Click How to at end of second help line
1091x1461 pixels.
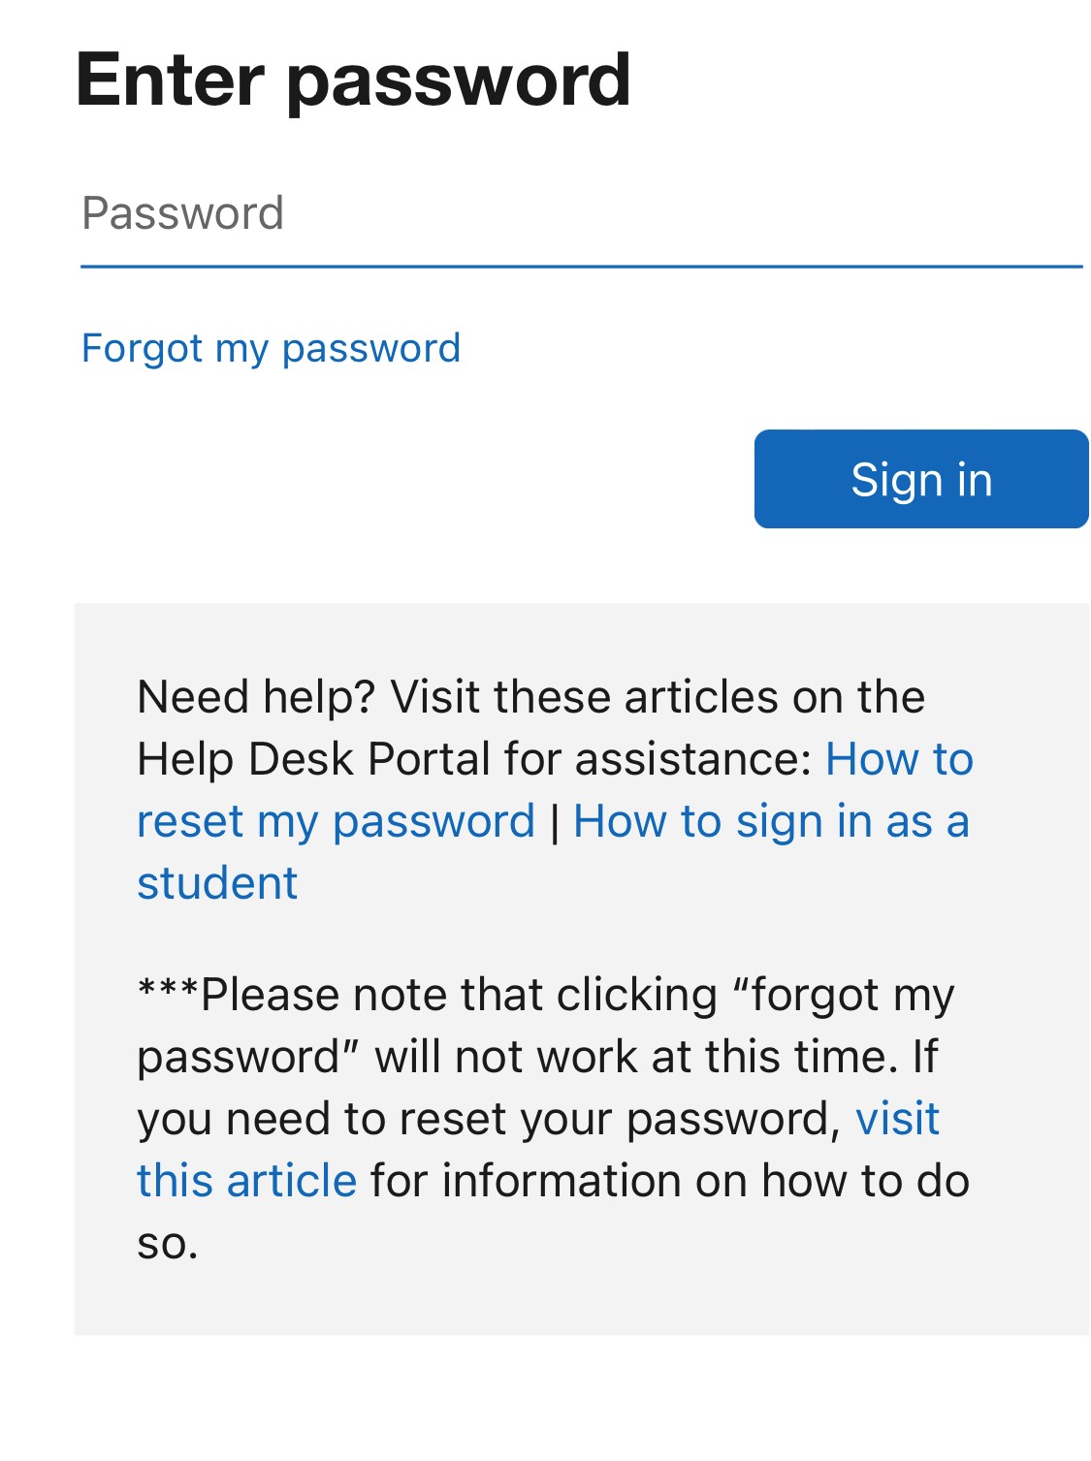899,760
